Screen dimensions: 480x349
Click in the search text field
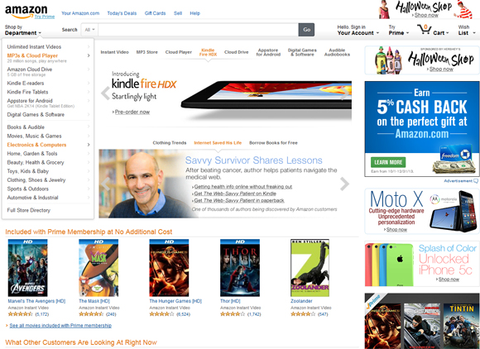198,30
